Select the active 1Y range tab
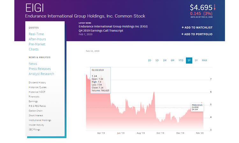The height and width of the screenshot is (143, 239). (x=189, y=60)
